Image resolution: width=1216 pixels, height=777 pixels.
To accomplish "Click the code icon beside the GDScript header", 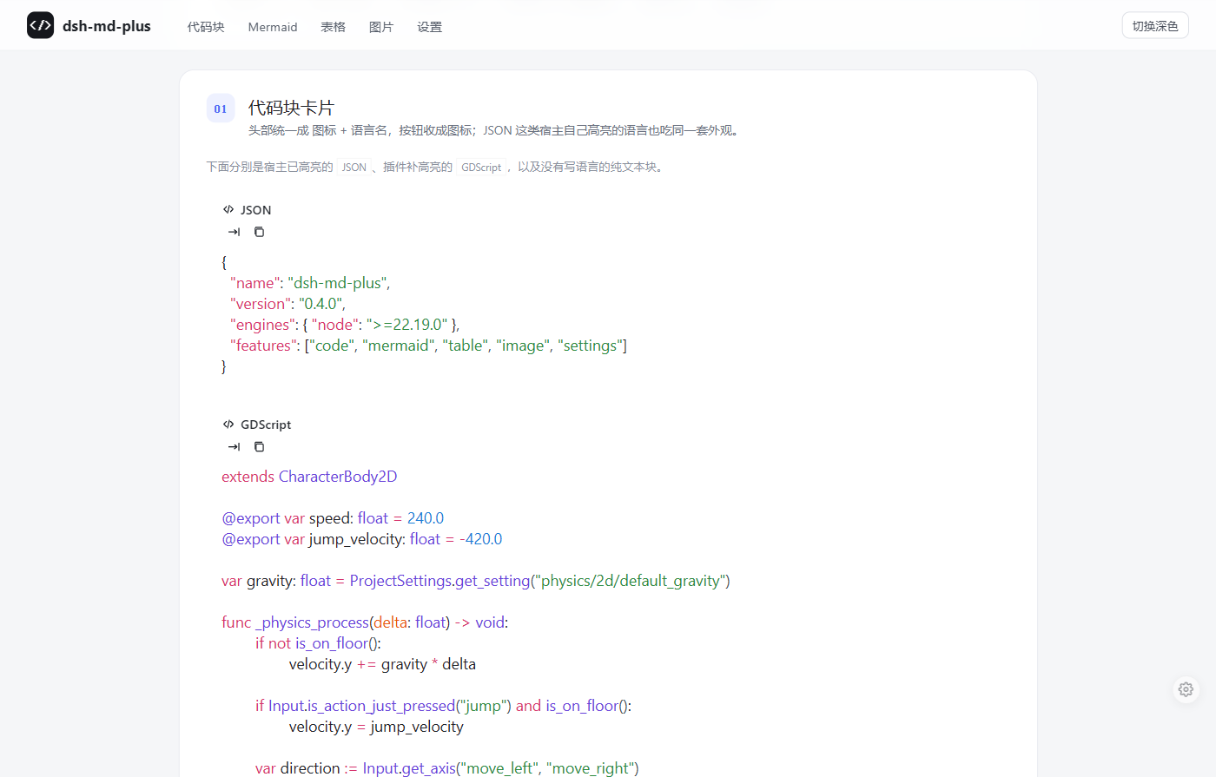I will pos(228,425).
